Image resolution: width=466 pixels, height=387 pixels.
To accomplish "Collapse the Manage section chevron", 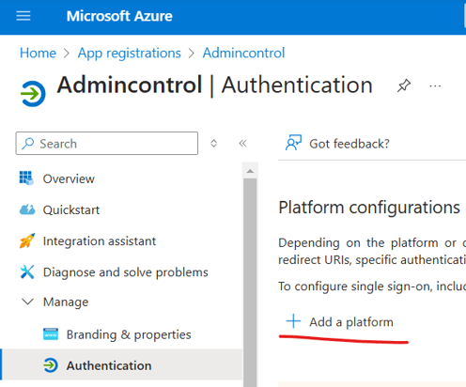I will pyautogui.click(x=27, y=302).
